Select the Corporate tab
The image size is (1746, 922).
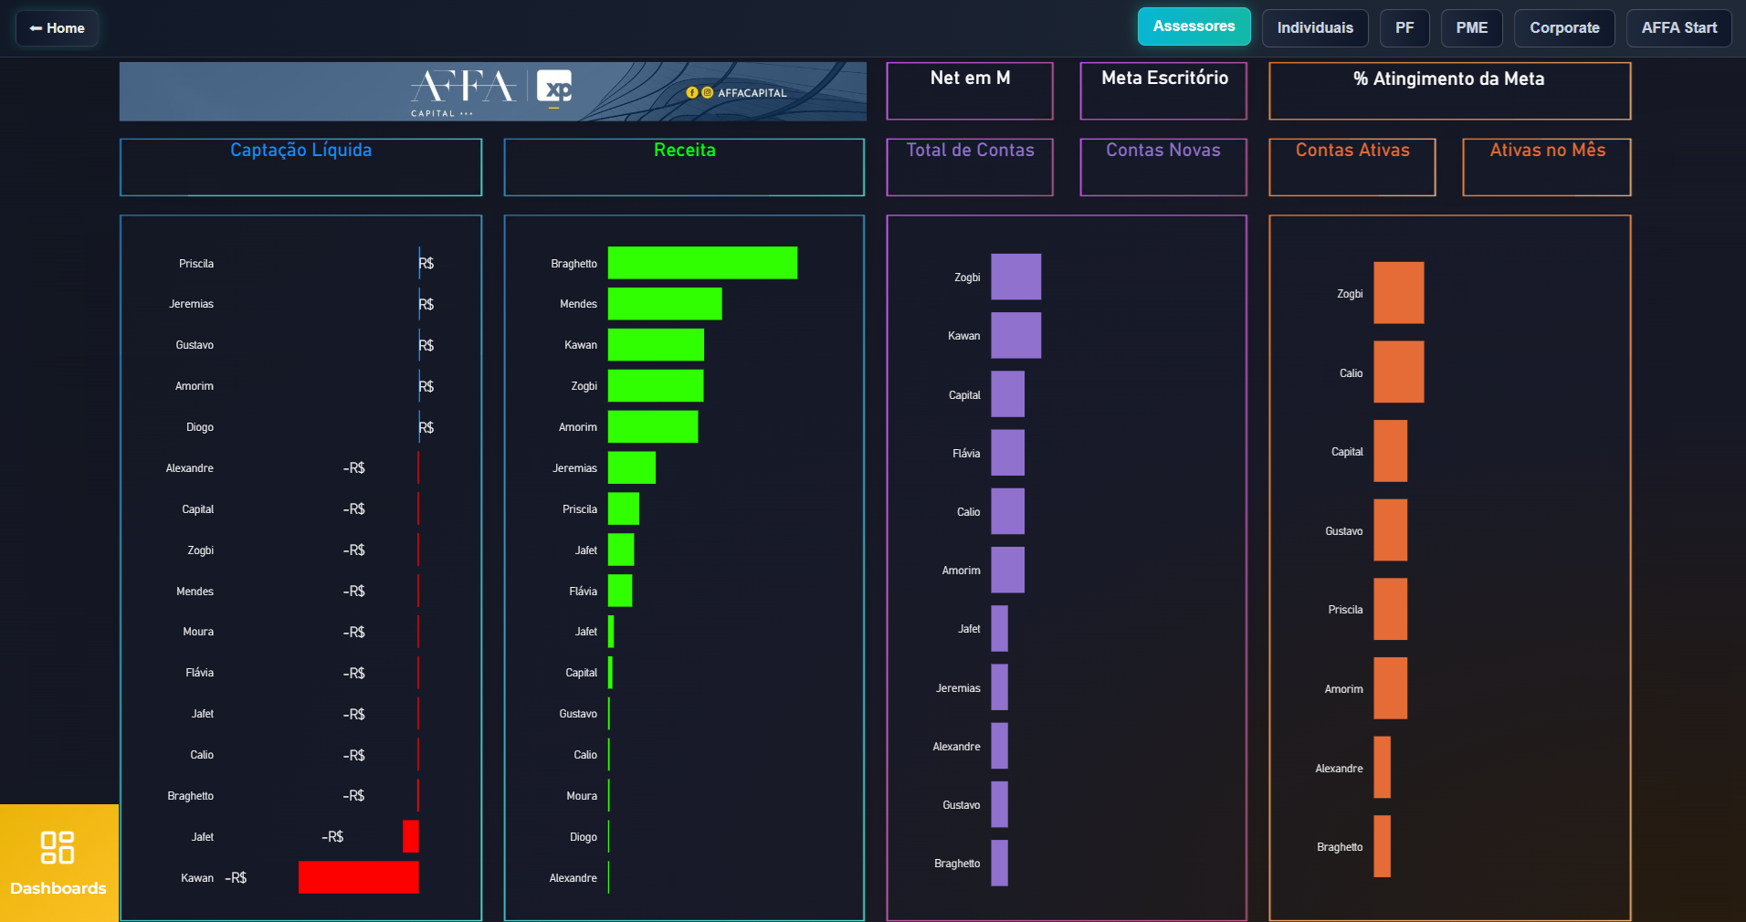1564,28
